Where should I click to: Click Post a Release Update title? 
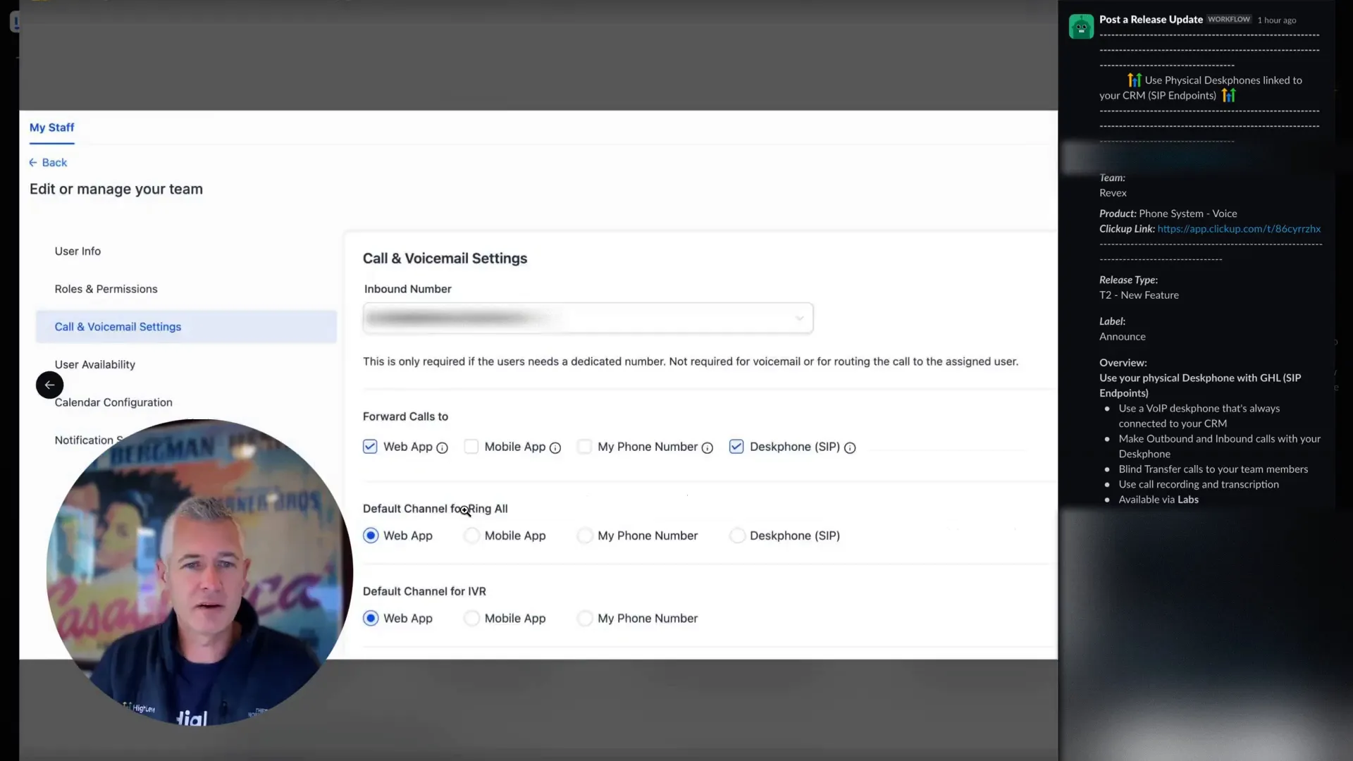tap(1151, 20)
